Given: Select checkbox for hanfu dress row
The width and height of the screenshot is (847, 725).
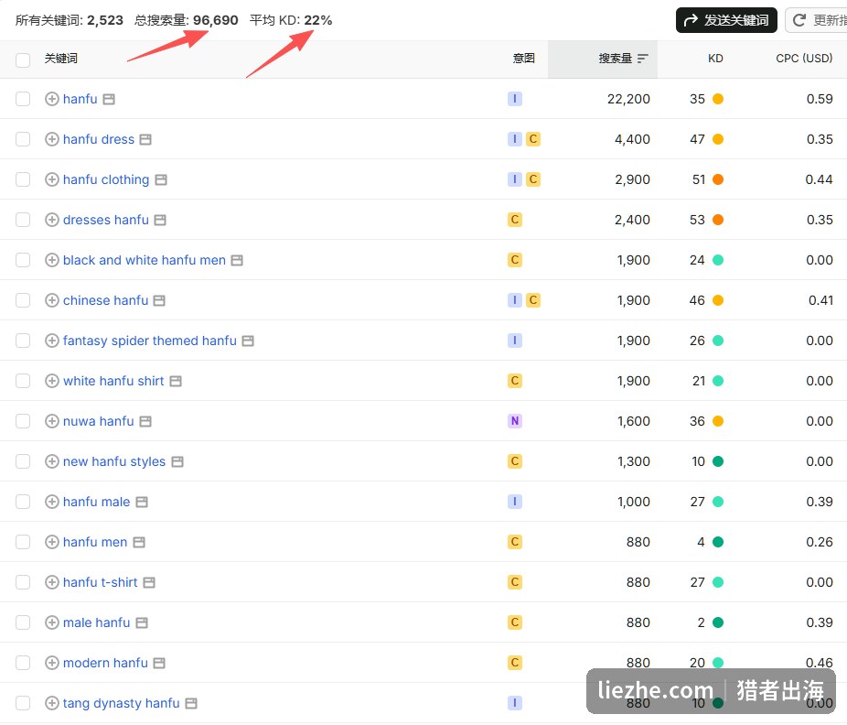Looking at the screenshot, I should [23, 139].
